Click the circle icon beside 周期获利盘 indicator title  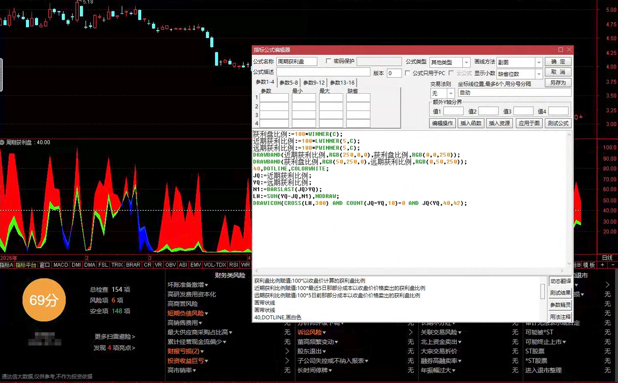click(x=2, y=142)
